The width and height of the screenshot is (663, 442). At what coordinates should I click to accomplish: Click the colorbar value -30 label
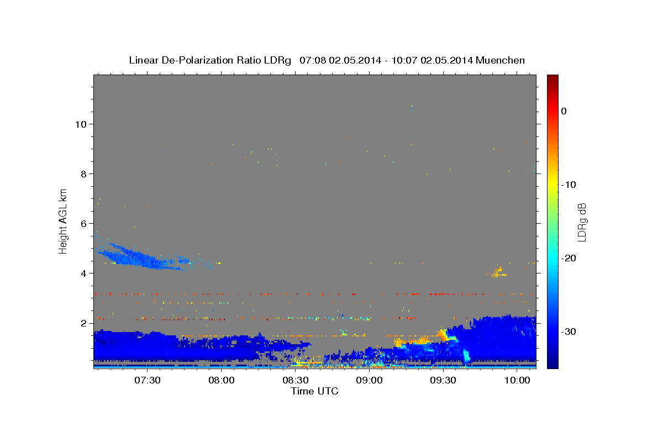point(569,331)
